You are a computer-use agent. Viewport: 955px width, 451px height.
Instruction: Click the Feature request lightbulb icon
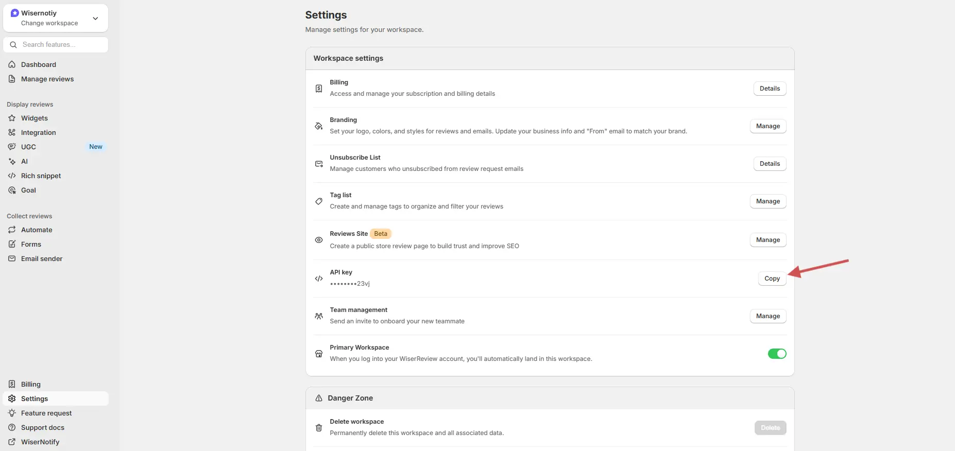click(12, 413)
